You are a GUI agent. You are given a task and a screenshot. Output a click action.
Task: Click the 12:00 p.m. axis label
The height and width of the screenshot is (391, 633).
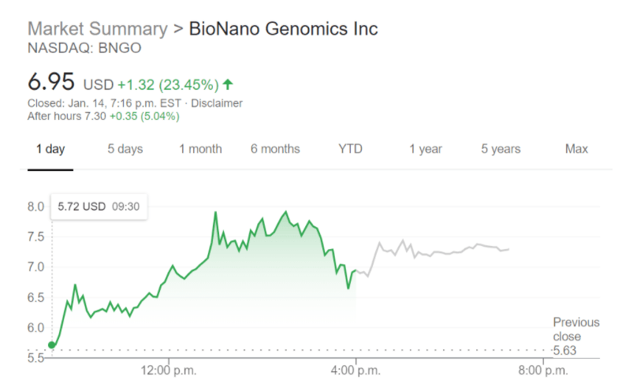[x=168, y=369]
